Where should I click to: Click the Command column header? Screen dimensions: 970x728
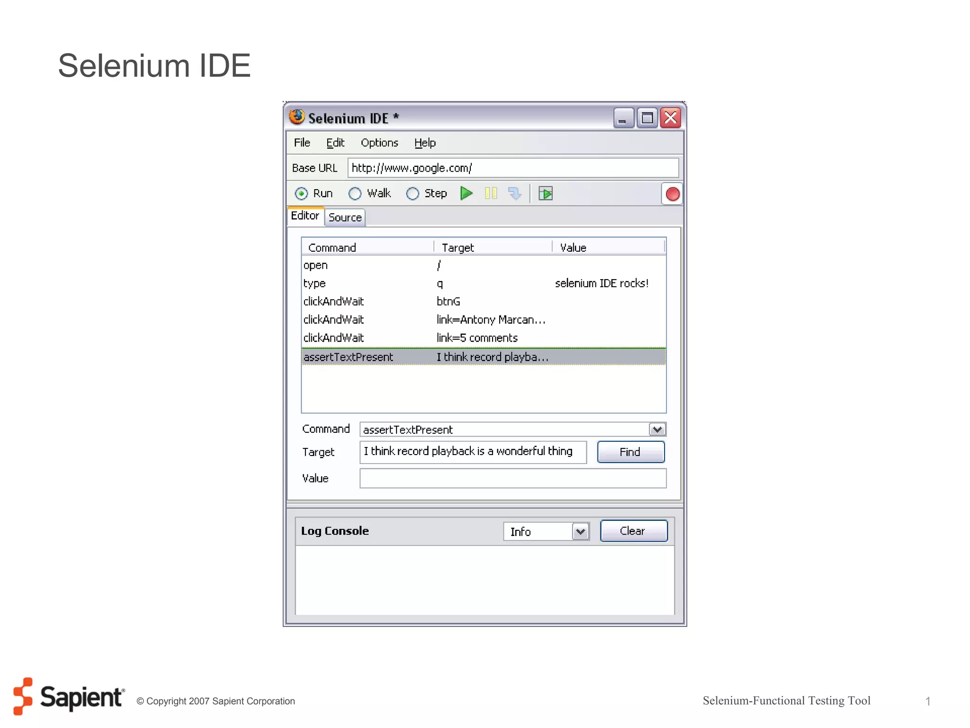(x=368, y=247)
